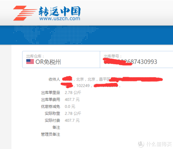
Task: Click the 收件人 recipient label
Action: (x=54, y=79)
